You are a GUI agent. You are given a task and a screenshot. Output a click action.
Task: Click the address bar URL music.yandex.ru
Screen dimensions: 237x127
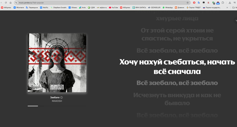[x=31, y=3]
